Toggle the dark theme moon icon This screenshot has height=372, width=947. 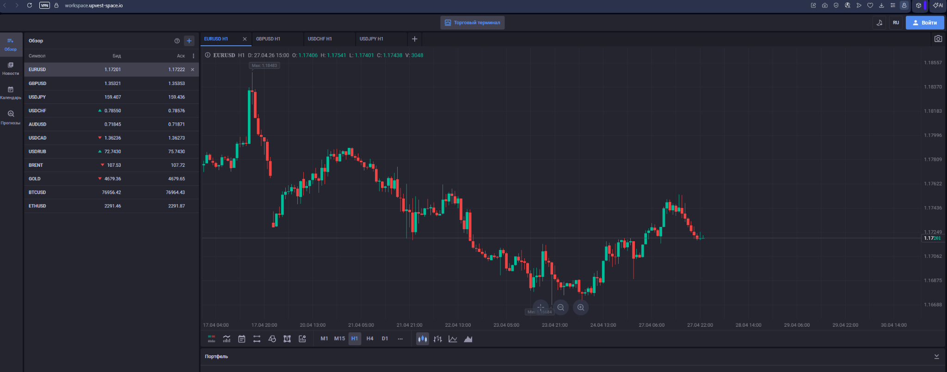(x=879, y=23)
